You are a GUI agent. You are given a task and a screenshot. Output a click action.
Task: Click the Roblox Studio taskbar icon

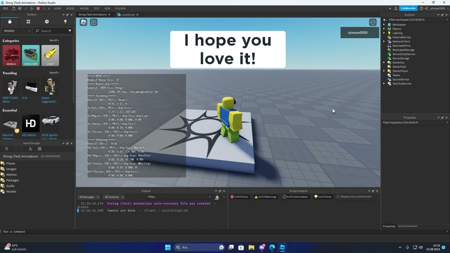coord(282,247)
